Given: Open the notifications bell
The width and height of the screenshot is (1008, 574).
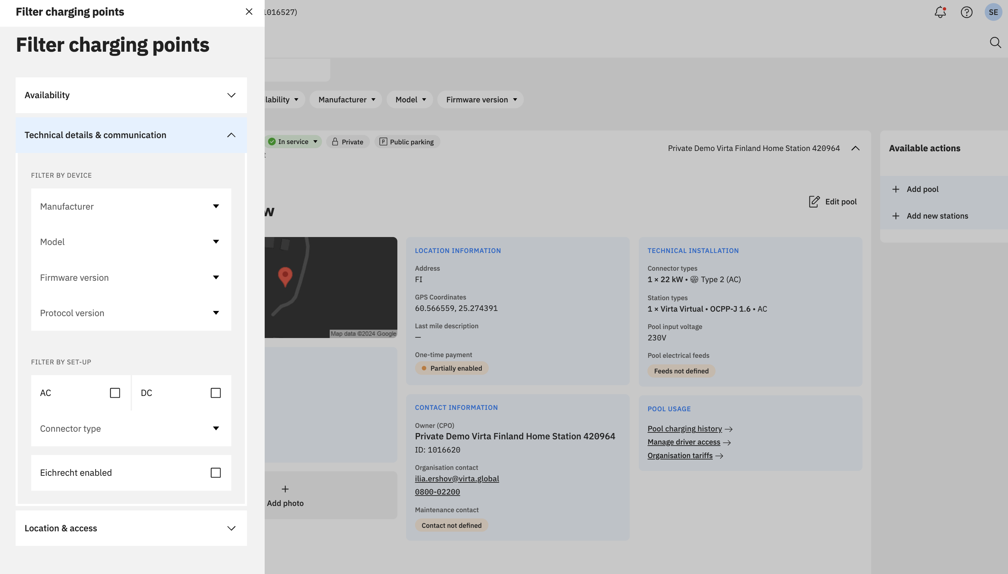Looking at the screenshot, I should pyautogui.click(x=940, y=12).
